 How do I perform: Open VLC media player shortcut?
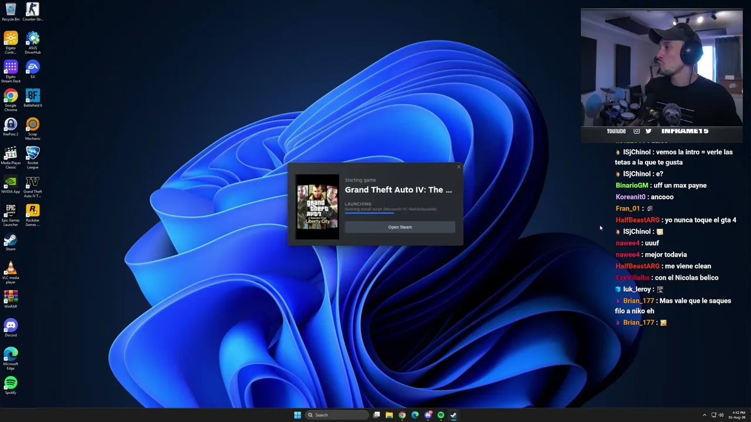coord(11,273)
